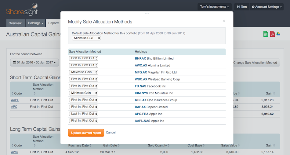The image size is (290, 155).
Task: Open allocation method dropdown for FB.NAS
Action: [83, 86]
